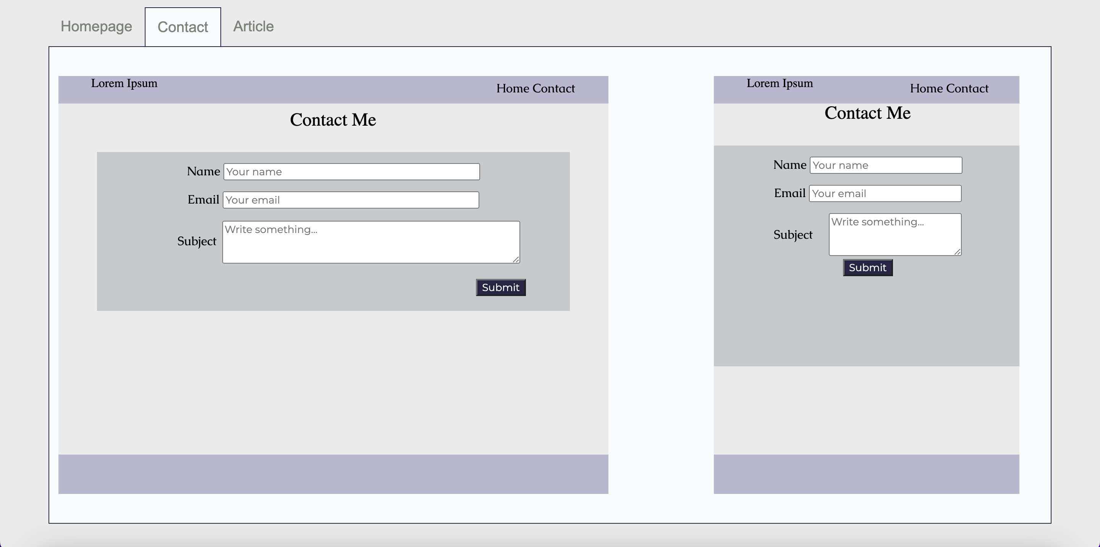Click the Name input field on the left form
Image resolution: width=1100 pixels, height=547 pixels.
351,171
